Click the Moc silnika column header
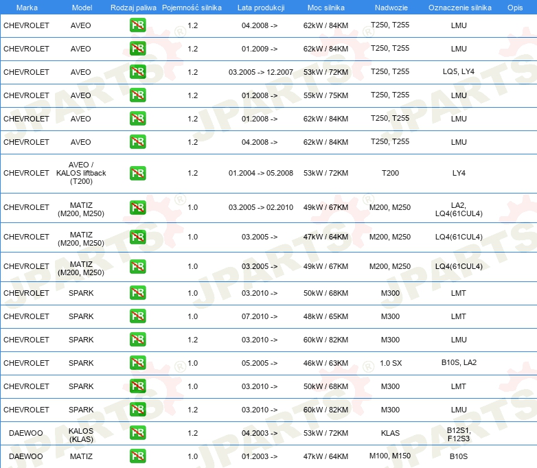Viewport: 537px width, 468px height. pyautogui.click(x=326, y=8)
